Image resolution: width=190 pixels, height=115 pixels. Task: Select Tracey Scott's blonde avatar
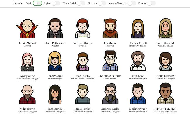55,61
